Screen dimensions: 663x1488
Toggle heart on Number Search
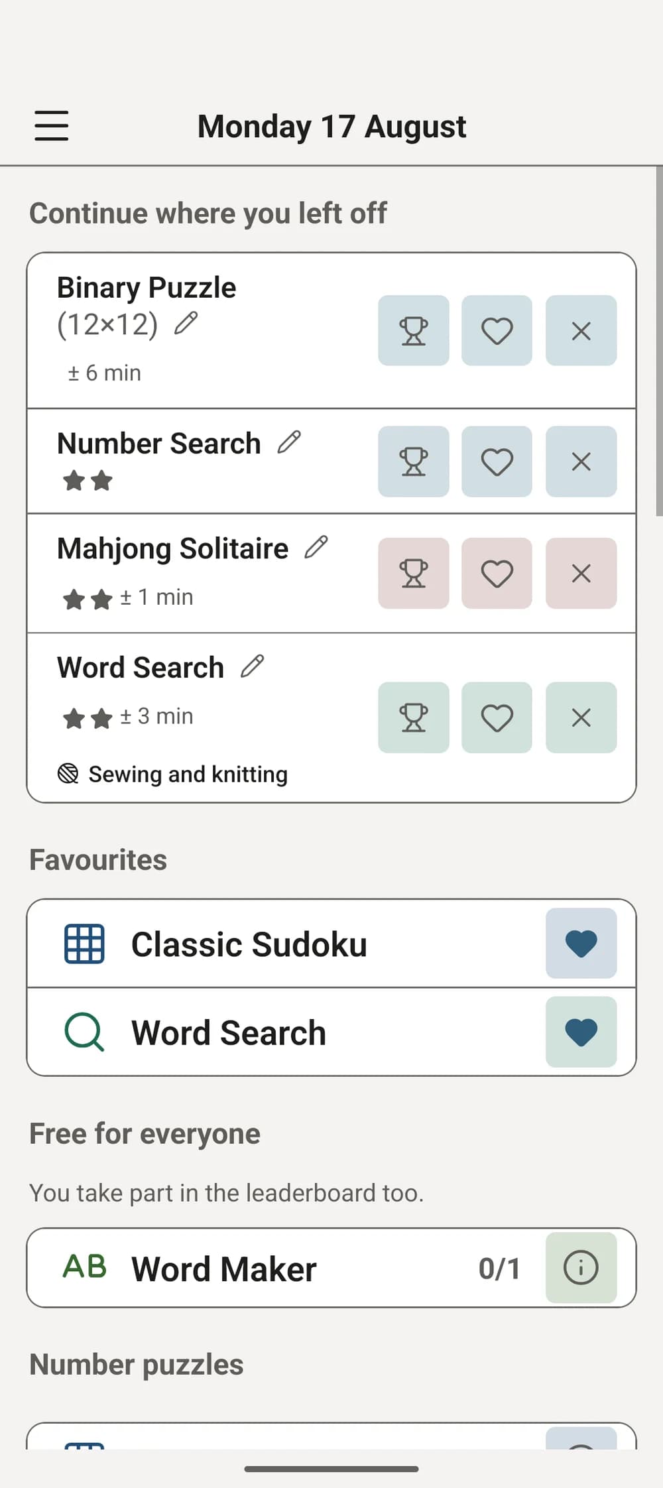click(497, 462)
